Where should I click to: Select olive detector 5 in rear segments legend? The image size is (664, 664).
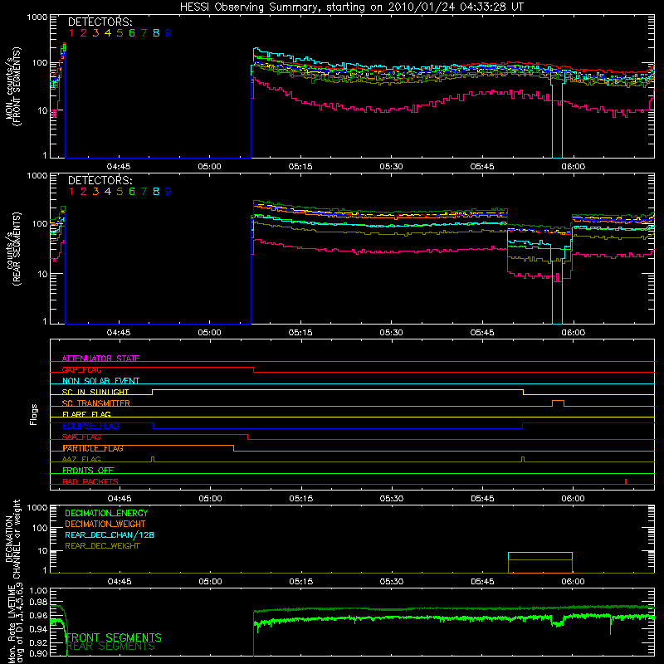click(x=120, y=192)
